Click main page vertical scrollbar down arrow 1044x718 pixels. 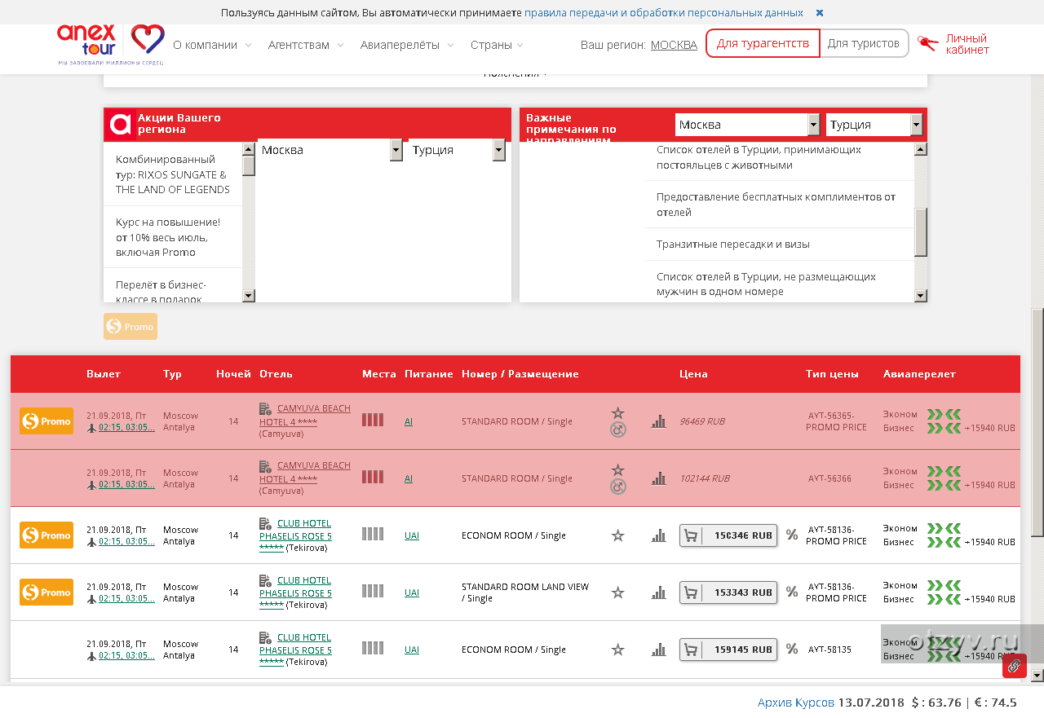[x=1037, y=675]
